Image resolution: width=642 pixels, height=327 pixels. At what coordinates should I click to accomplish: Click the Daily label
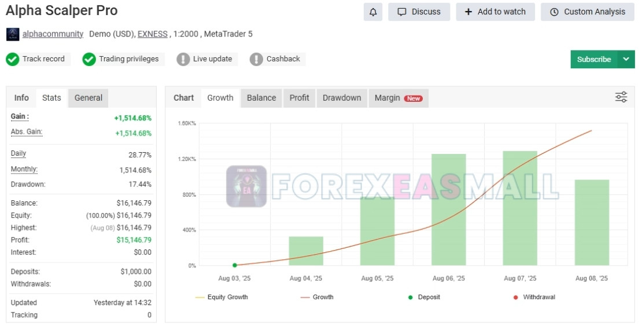pos(19,153)
